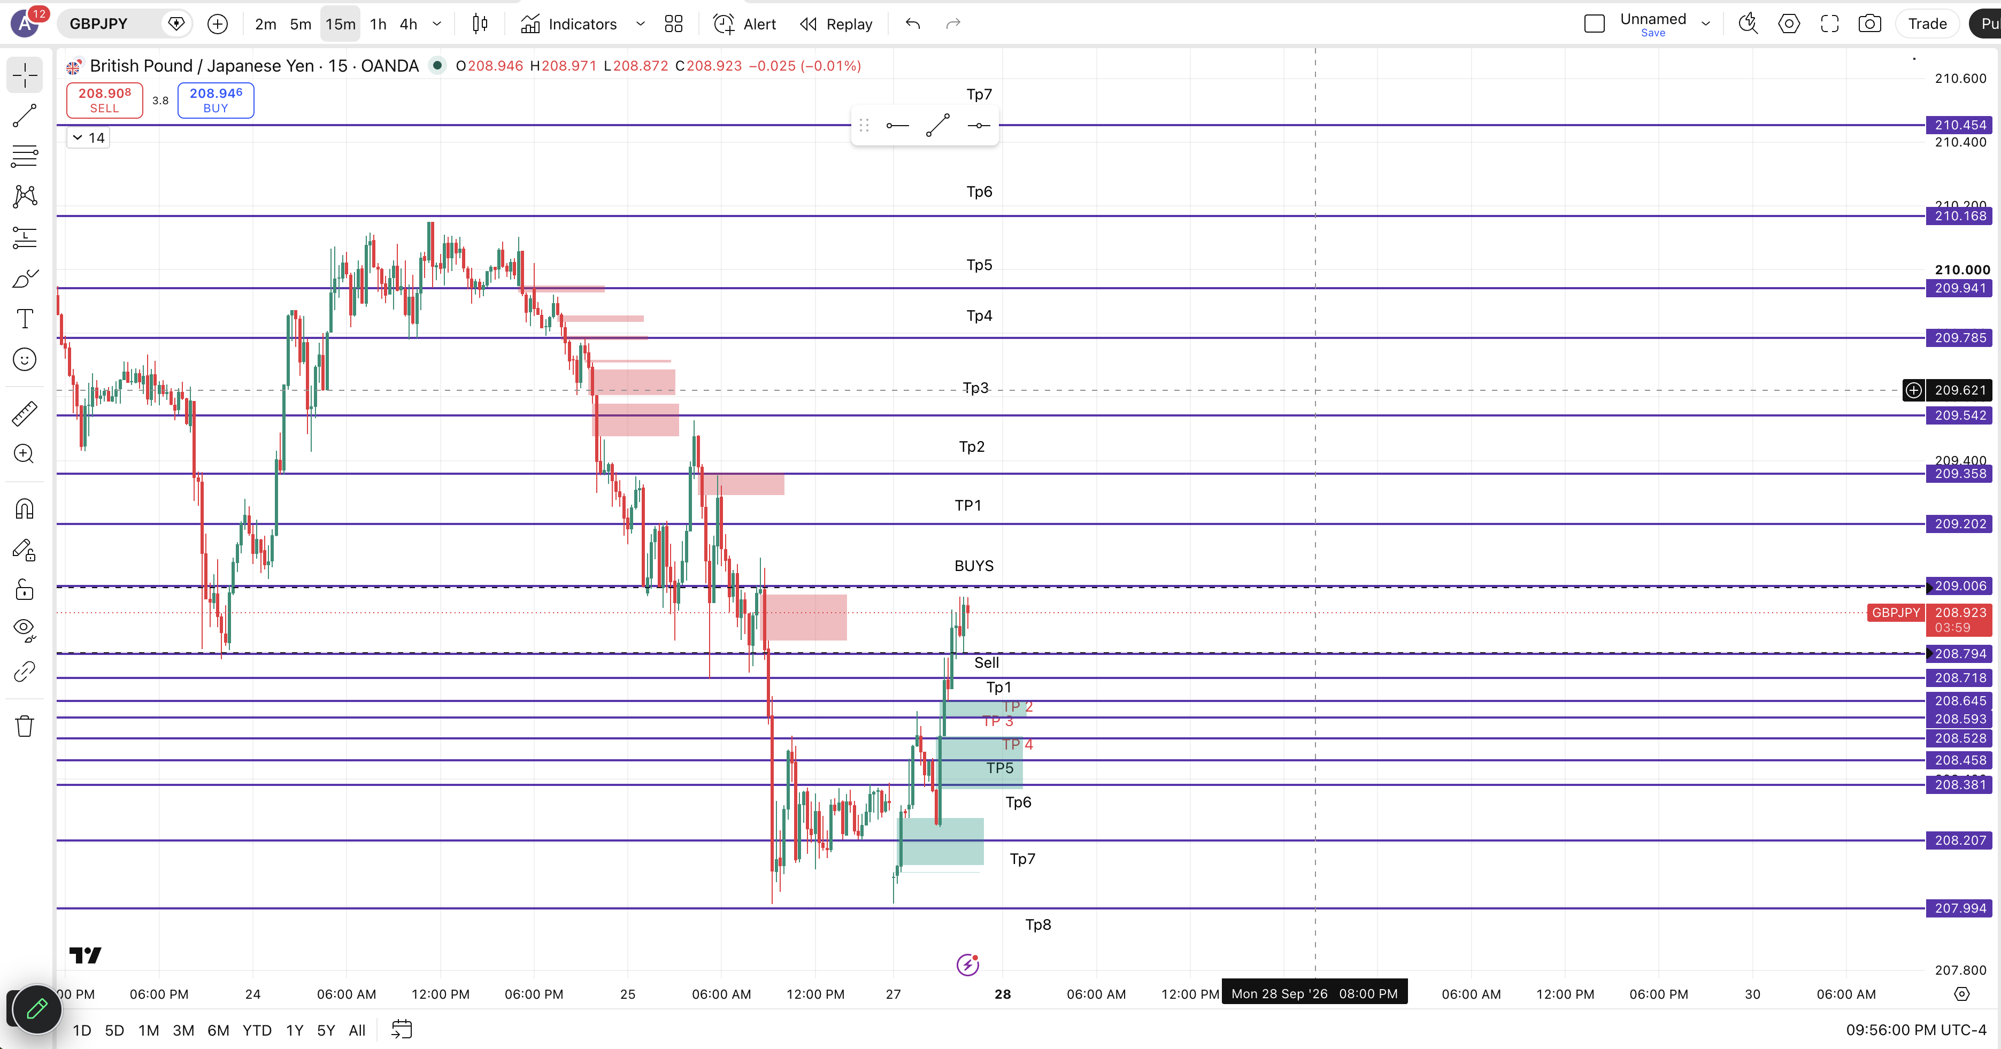Open the layout setup grid
Image resolution: width=2001 pixels, height=1049 pixels.
pyautogui.click(x=673, y=24)
